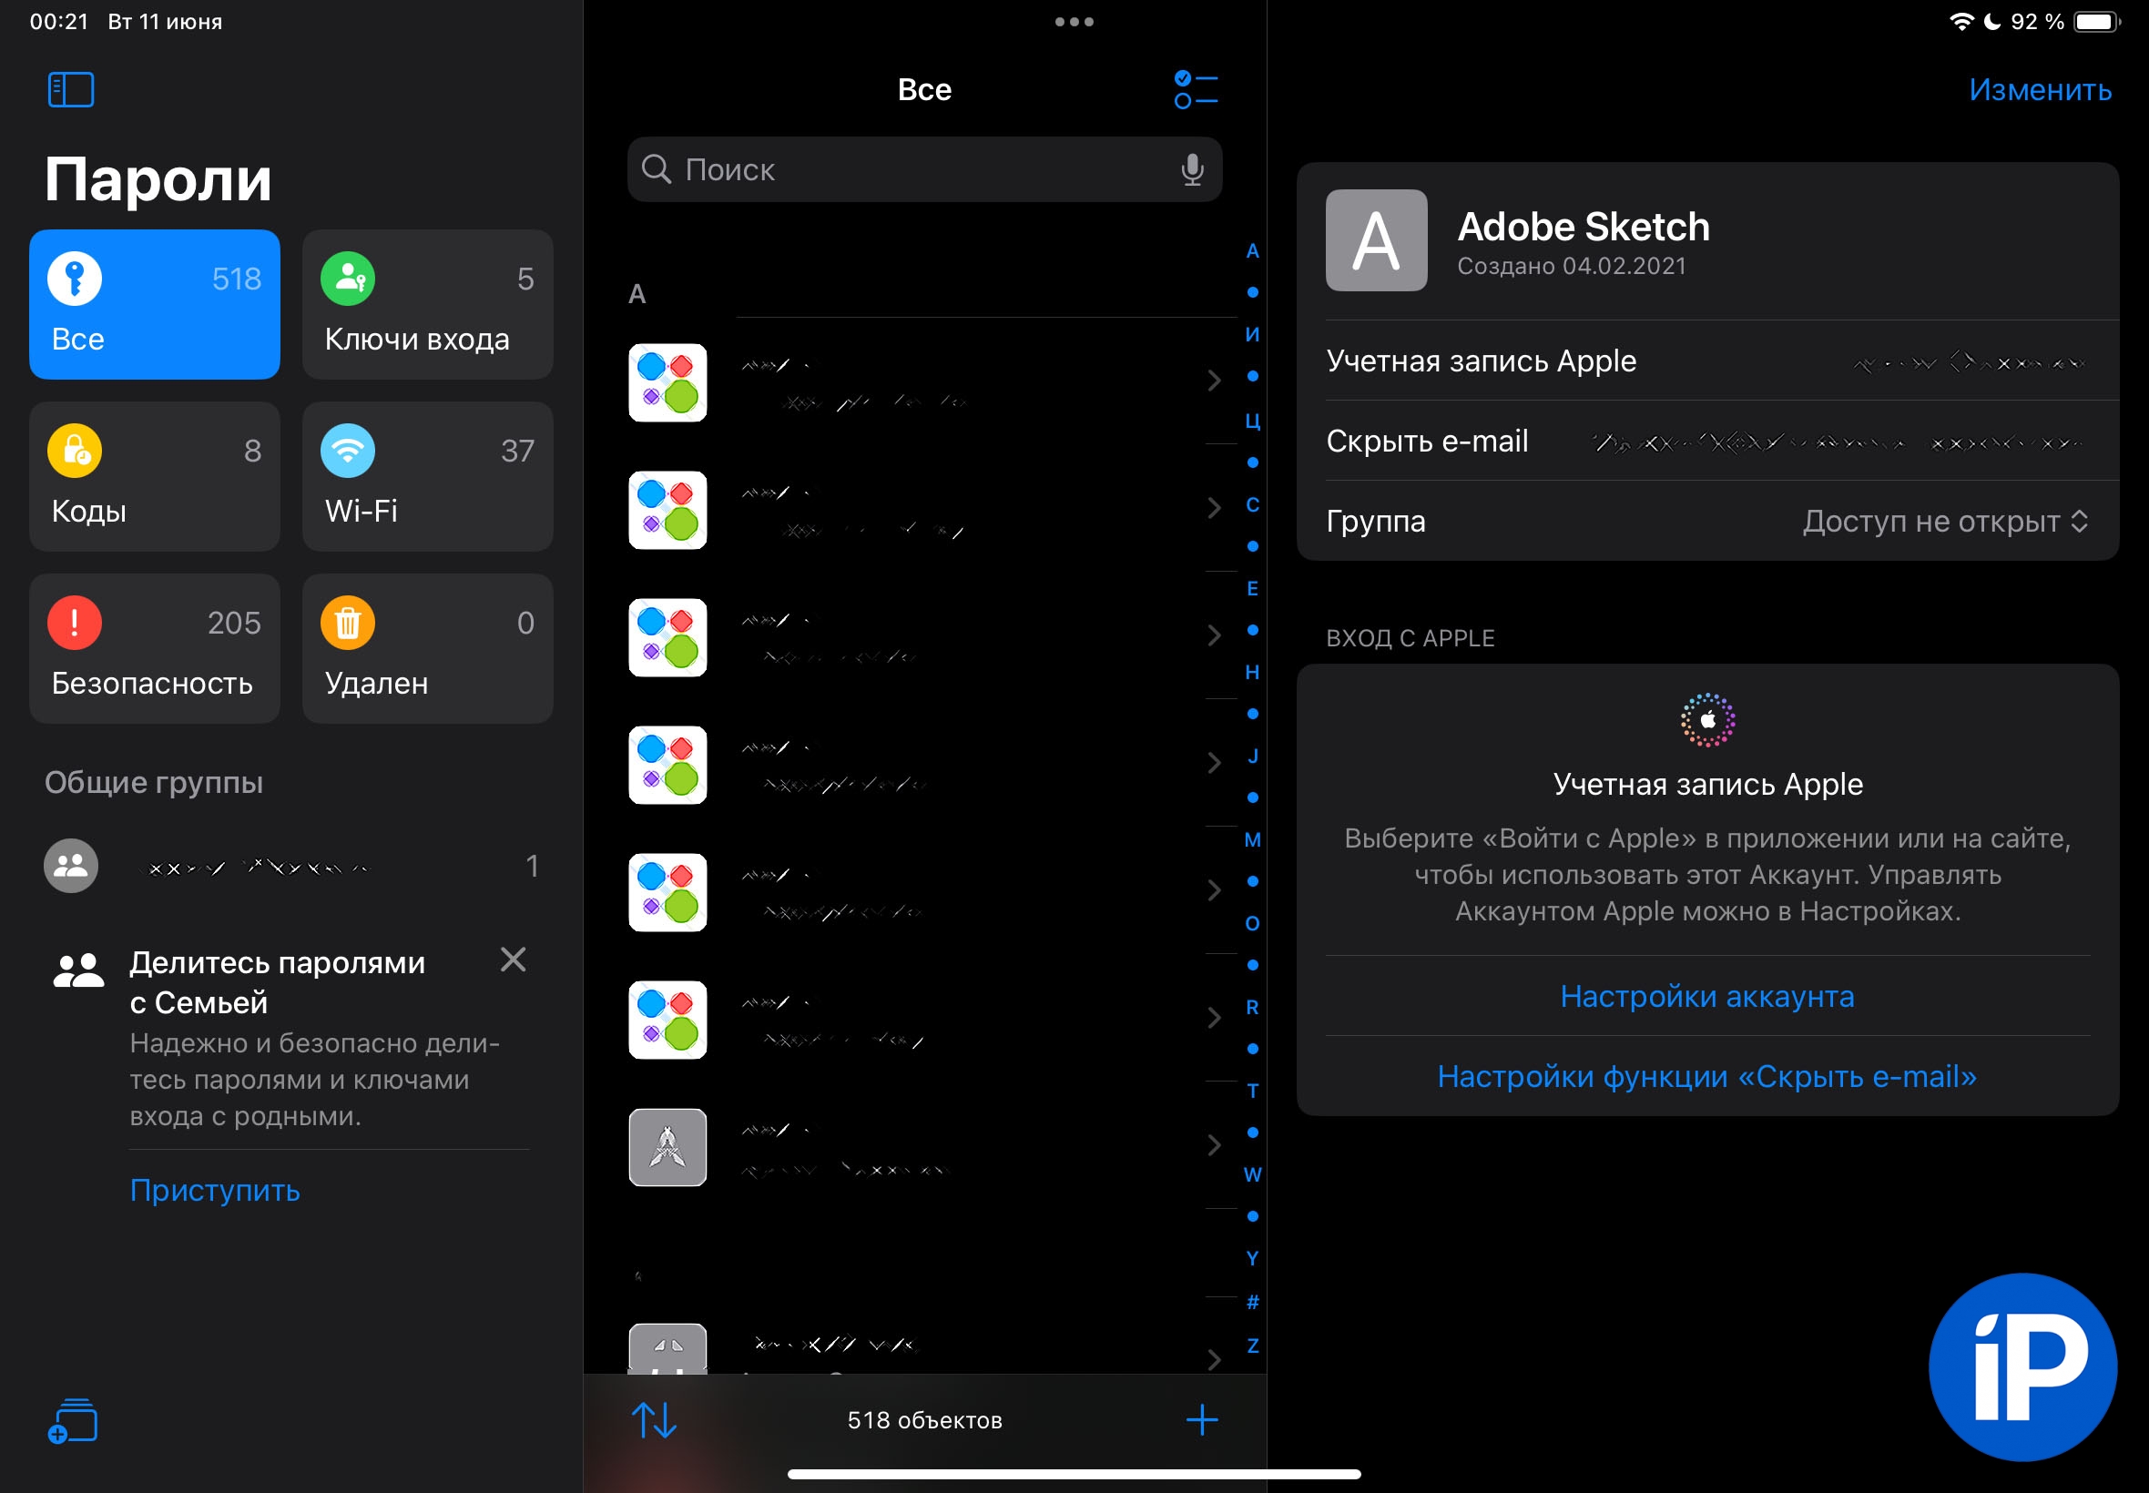Select the Wi-Fi category tile
The height and width of the screenshot is (1493, 2149).
click(x=428, y=476)
